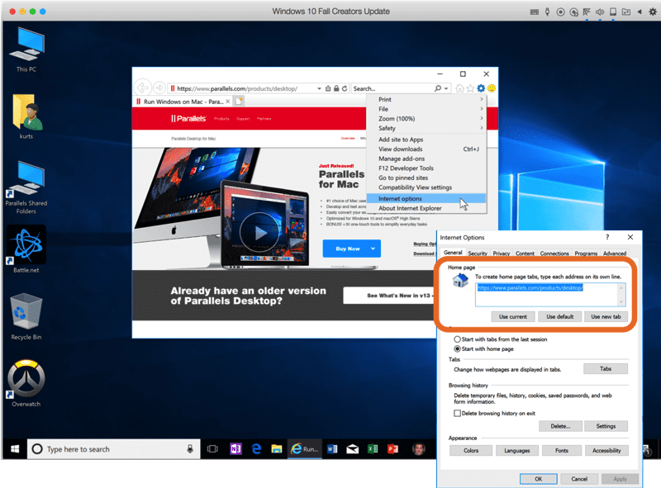Choose Manage add-ons
The image size is (661, 488).
[x=426, y=159]
